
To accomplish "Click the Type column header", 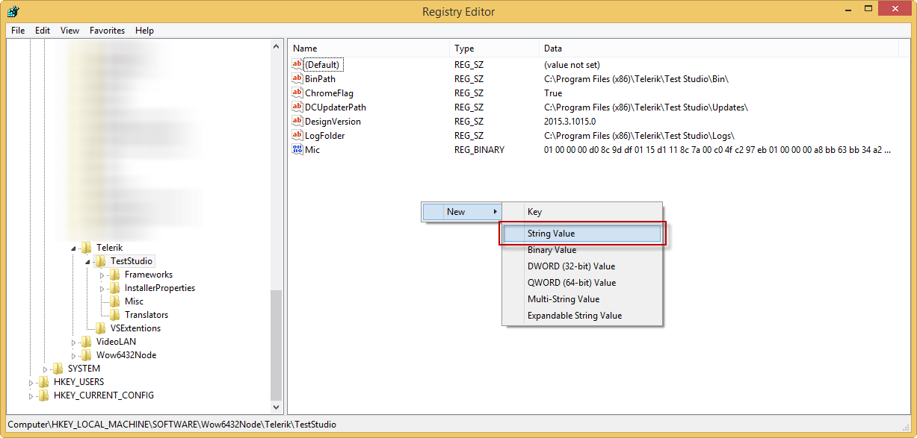I will pyautogui.click(x=494, y=49).
